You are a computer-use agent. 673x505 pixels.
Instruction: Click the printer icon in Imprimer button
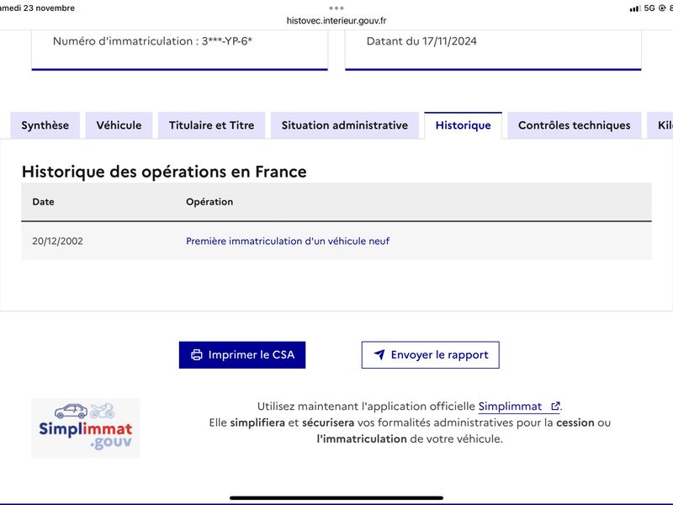[197, 354]
